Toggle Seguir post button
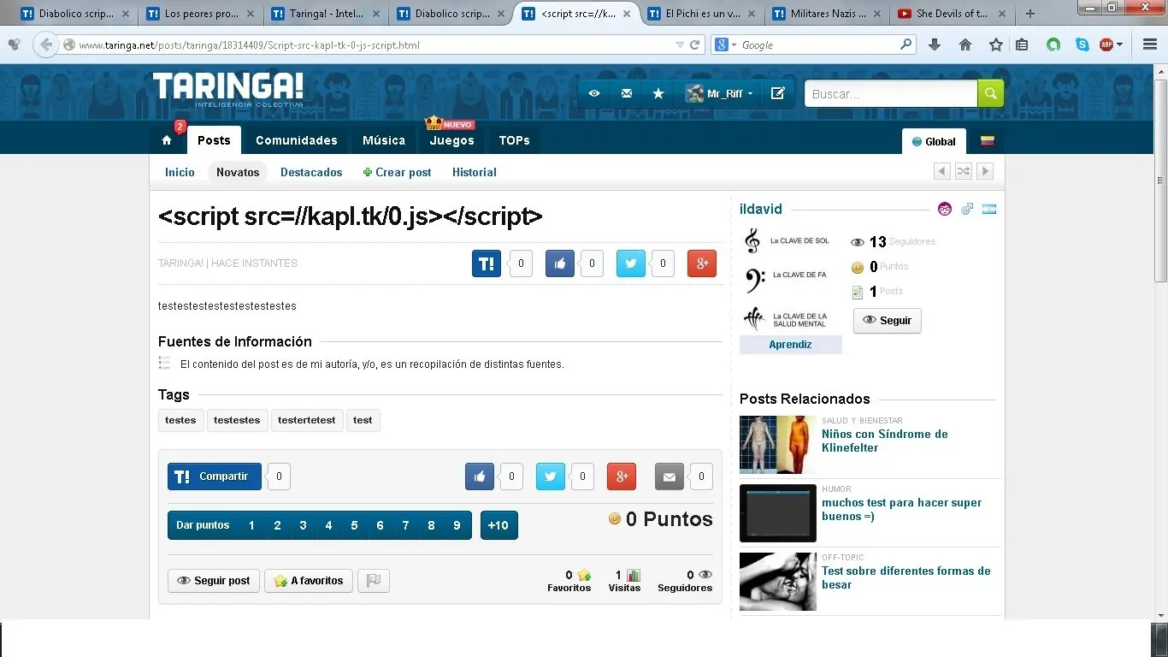 point(214,581)
